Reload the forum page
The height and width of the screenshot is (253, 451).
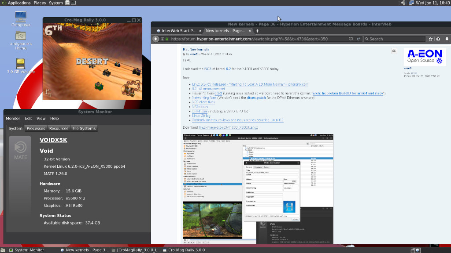359,39
